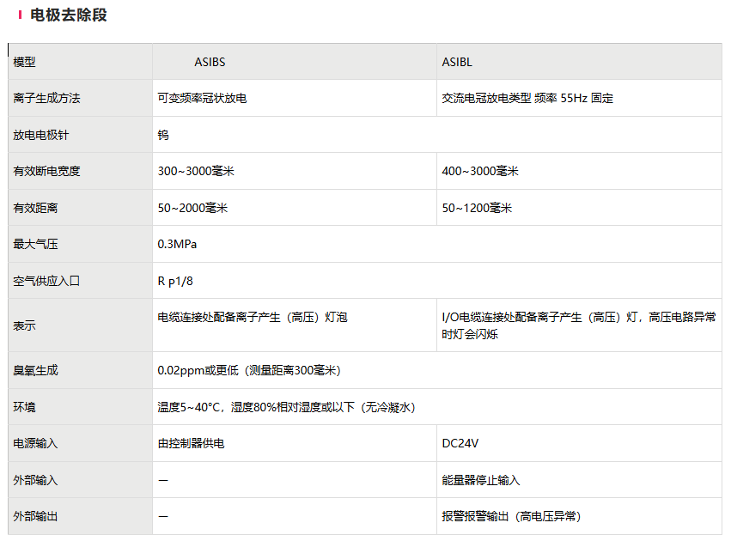731x541 pixels.
Task: Click the 0.3MPa max pressure value
Action: click(x=177, y=245)
